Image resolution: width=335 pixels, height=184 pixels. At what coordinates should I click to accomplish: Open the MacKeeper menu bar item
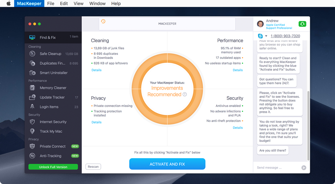(x=29, y=3)
